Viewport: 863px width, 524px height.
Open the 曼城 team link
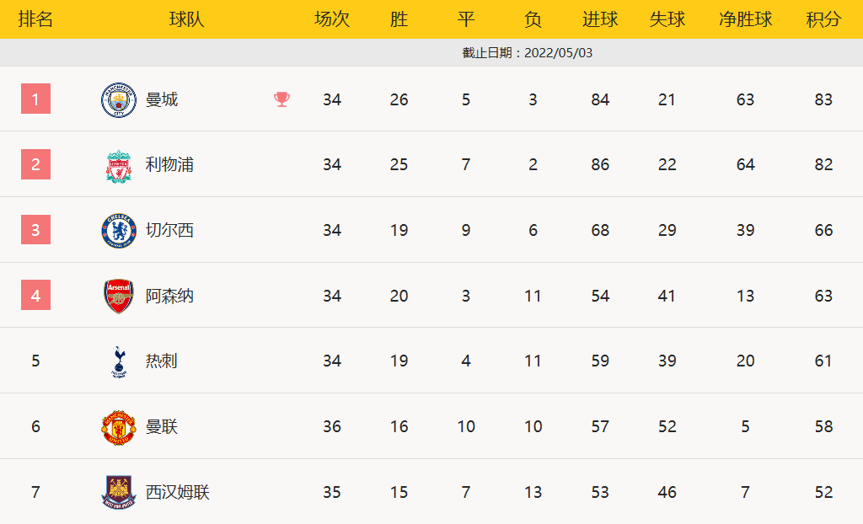tap(162, 99)
